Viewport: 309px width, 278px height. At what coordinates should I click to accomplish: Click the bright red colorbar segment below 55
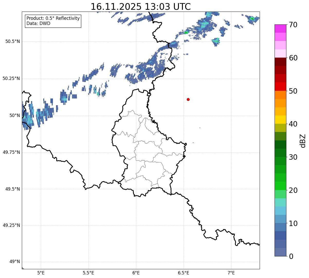pyautogui.click(x=280, y=86)
